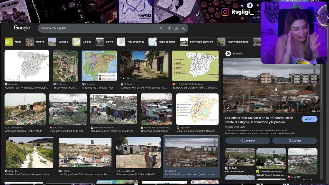Pause the music player overlay
This screenshot has height=185, width=329.
coord(250,5)
